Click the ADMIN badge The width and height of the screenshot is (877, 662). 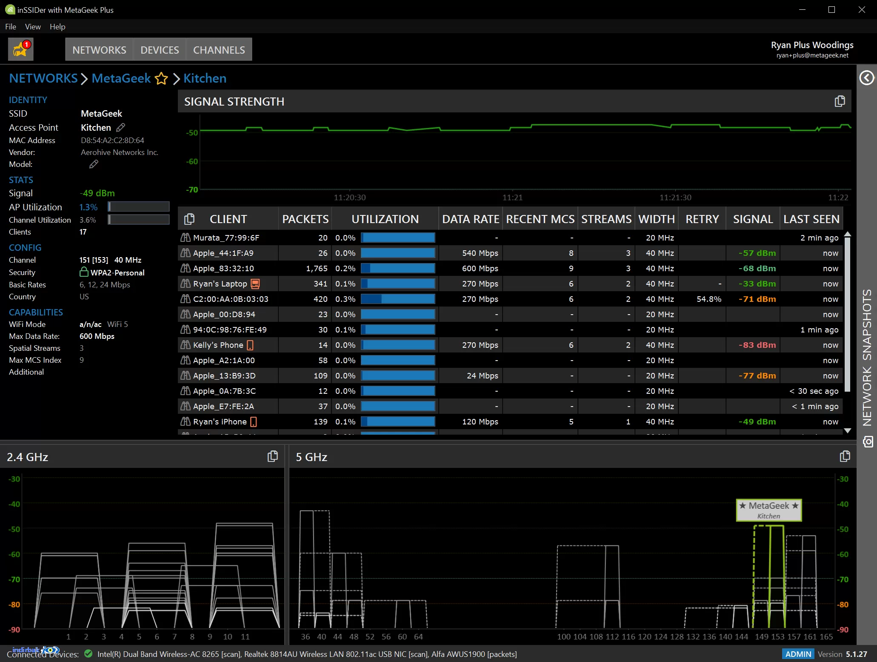[x=798, y=654]
